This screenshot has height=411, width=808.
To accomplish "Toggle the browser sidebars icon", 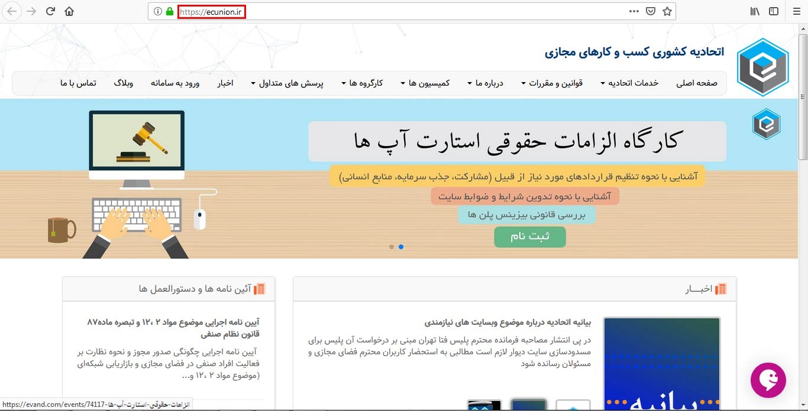I will 773,11.
